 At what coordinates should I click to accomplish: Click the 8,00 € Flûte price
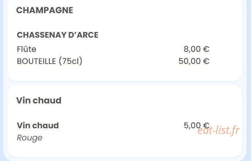[x=196, y=49]
